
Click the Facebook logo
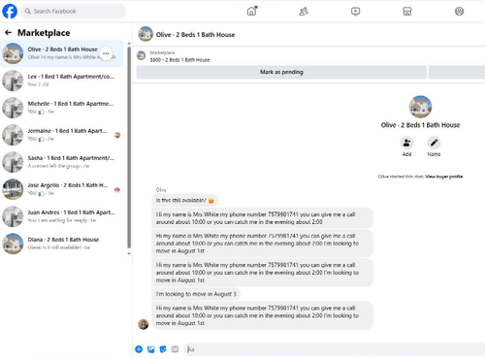[x=10, y=12]
